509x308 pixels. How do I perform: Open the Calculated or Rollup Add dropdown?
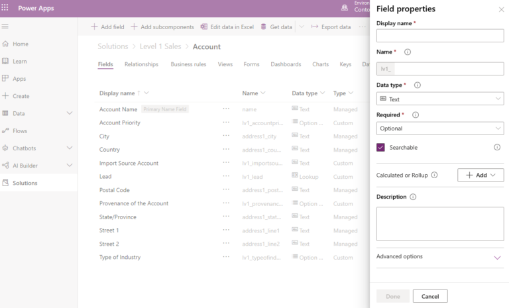pyautogui.click(x=481, y=176)
